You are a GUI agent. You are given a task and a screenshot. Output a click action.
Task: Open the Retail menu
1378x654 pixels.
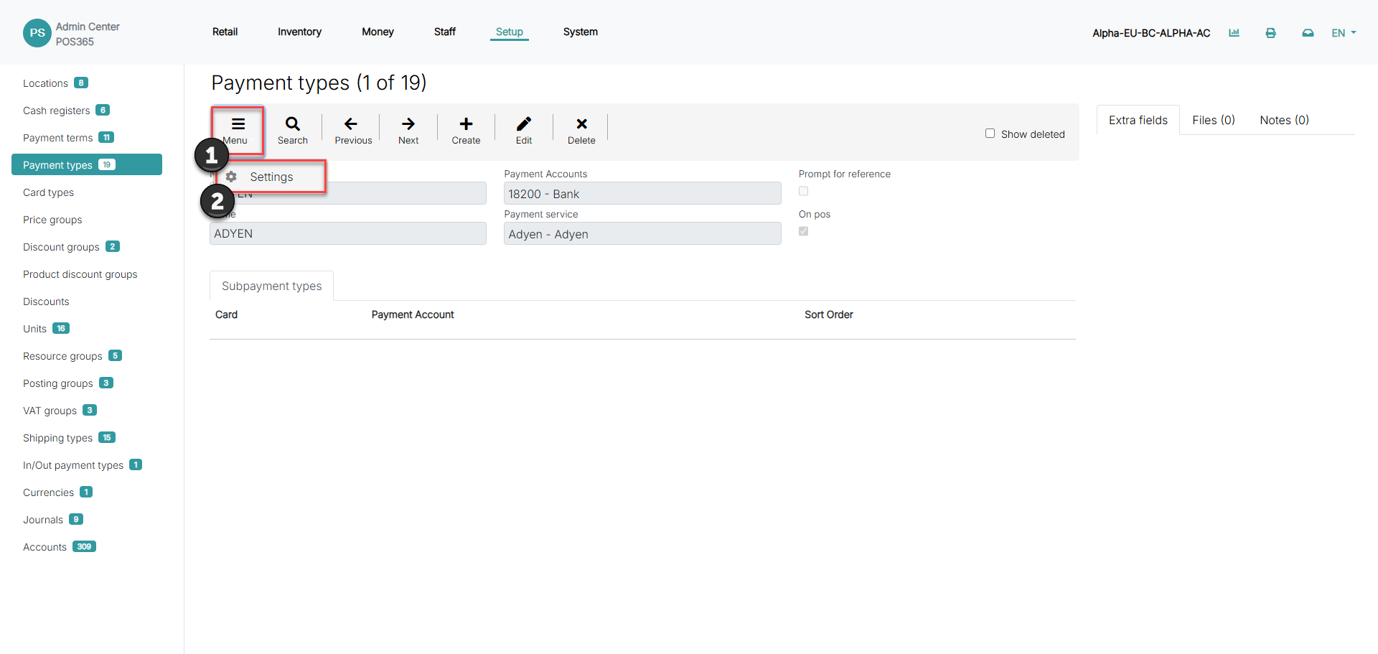click(225, 32)
